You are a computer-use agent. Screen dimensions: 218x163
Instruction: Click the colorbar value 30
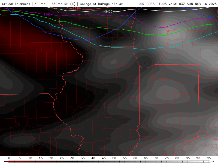(x=72, y=158)
